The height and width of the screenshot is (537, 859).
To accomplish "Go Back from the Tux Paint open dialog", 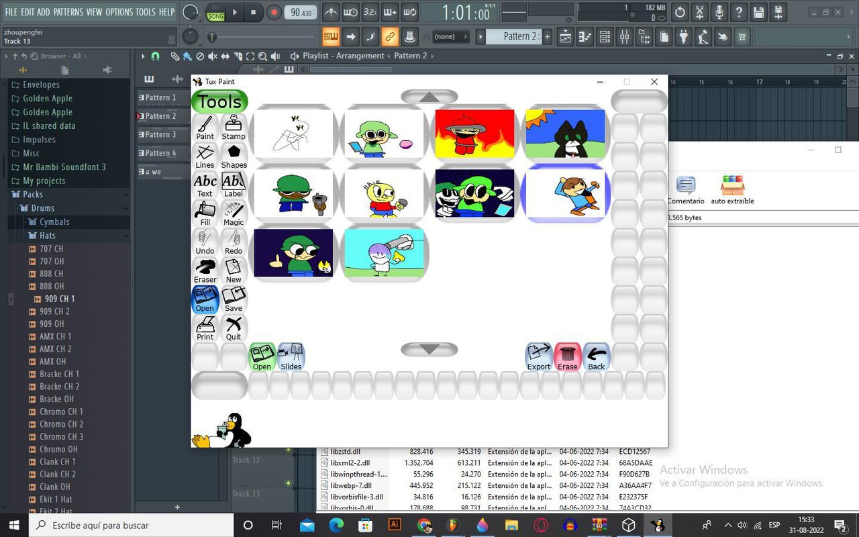I will point(597,357).
